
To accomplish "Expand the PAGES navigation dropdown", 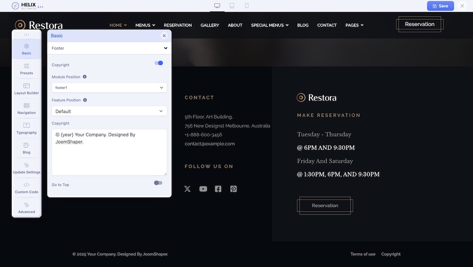I will click(354, 25).
